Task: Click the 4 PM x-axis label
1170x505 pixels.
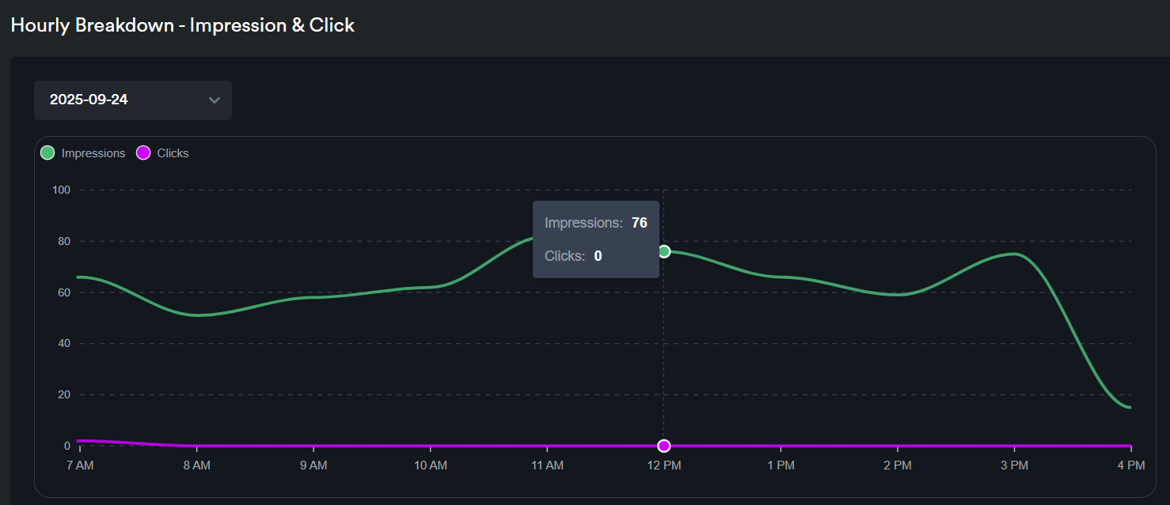Action: tap(1130, 466)
